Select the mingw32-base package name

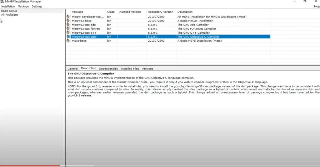(x=82, y=21)
